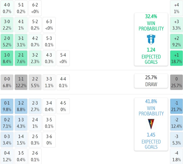
Task: Click the 4-0 scoreline at 0.7%
Action: [x=7, y=8]
